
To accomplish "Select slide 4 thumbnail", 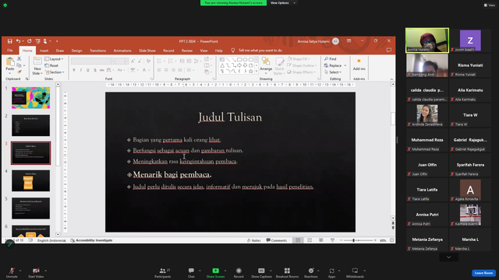I will click(31, 180).
